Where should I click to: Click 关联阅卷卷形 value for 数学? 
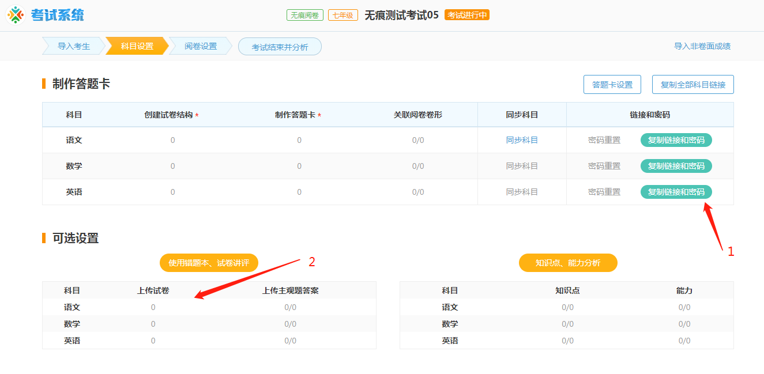418,166
